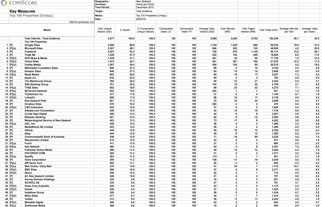Screen dimensions: 322x207
Task: Select the BitTorrent Network cell
Action: 36,91
